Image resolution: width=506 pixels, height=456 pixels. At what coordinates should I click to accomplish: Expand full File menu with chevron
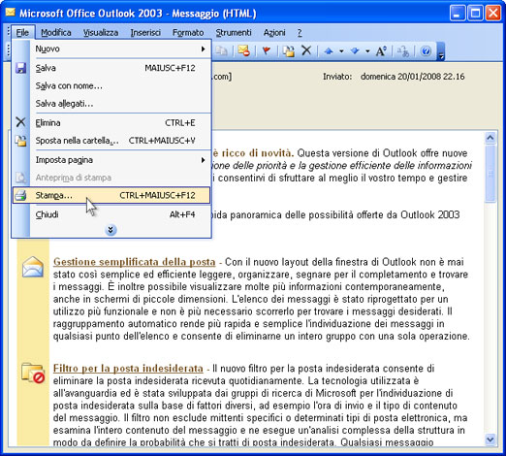pyautogui.click(x=111, y=230)
